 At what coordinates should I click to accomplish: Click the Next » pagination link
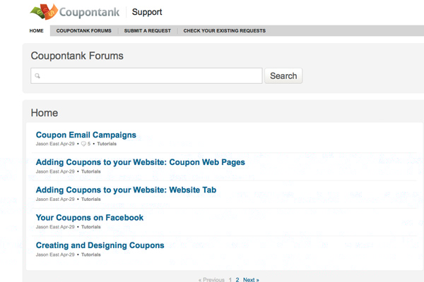click(x=251, y=280)
